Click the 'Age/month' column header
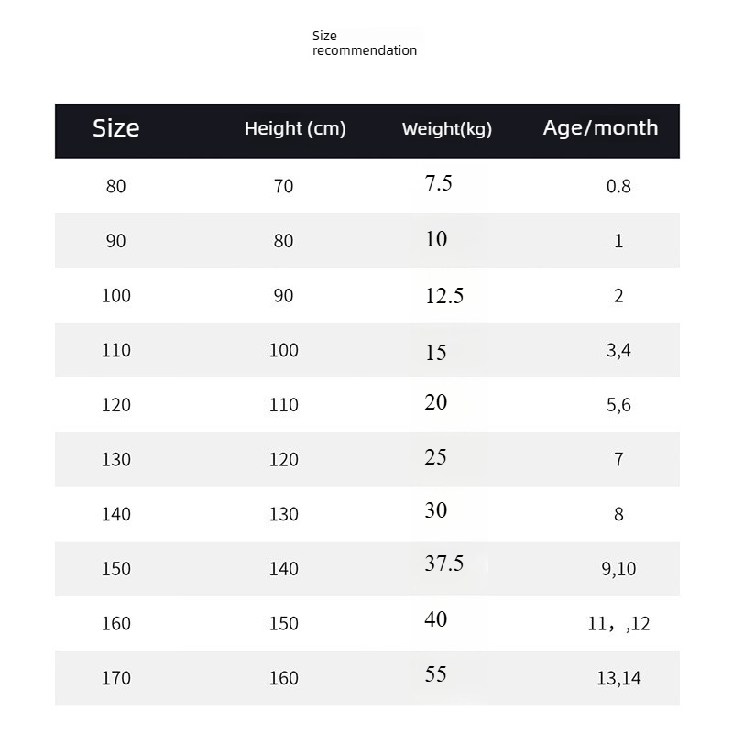The image size is (733, 733). [600, 127]
